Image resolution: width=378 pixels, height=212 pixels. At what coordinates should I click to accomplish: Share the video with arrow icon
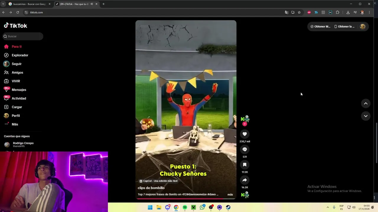pyautogui.click(x=245, y=180)
